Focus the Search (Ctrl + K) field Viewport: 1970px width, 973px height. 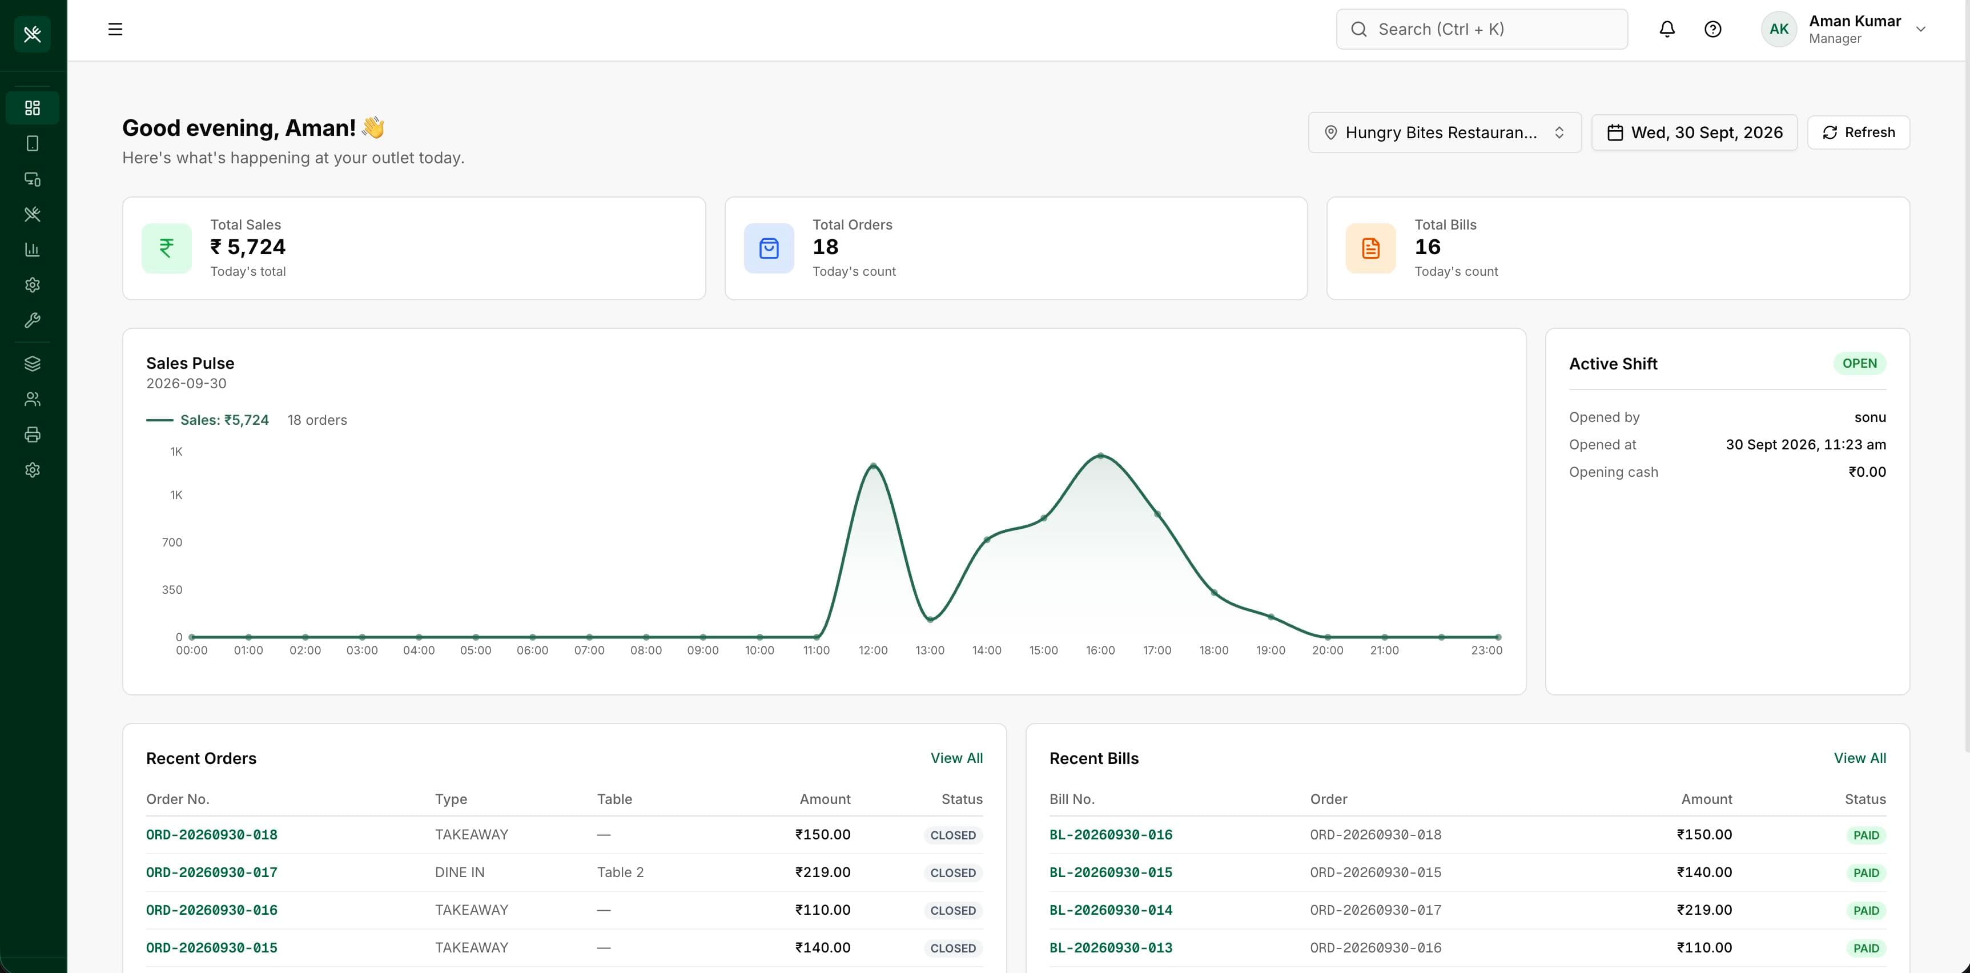1481,29
